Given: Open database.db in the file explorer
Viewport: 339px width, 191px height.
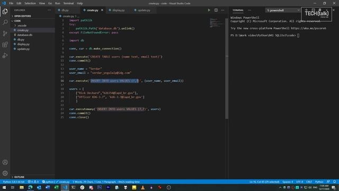Looking at the screenshot, I should click(33, 35).
